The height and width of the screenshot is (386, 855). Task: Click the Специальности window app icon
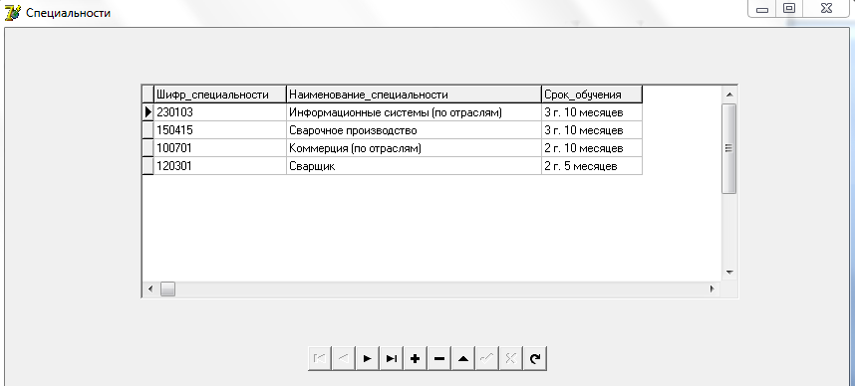[x=12, y=12]
